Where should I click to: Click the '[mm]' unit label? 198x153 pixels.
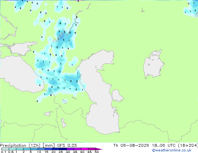[x=49, y=146]
